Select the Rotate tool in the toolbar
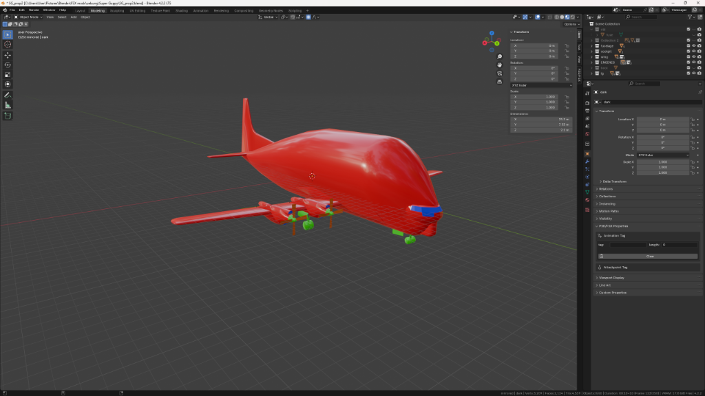This screenshot has height=396, width=705. click(8, 65)
